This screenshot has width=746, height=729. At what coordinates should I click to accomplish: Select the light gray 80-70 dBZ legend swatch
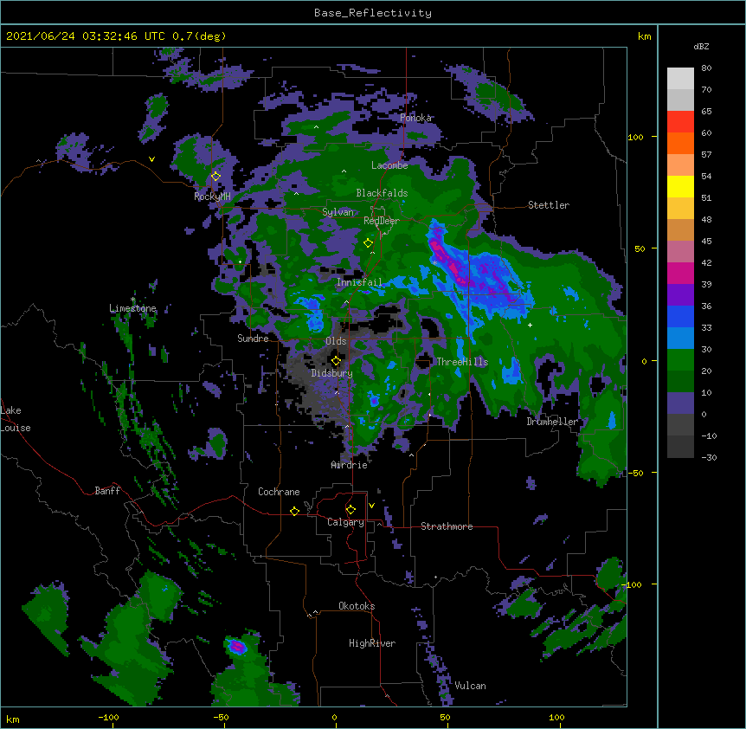680,79
